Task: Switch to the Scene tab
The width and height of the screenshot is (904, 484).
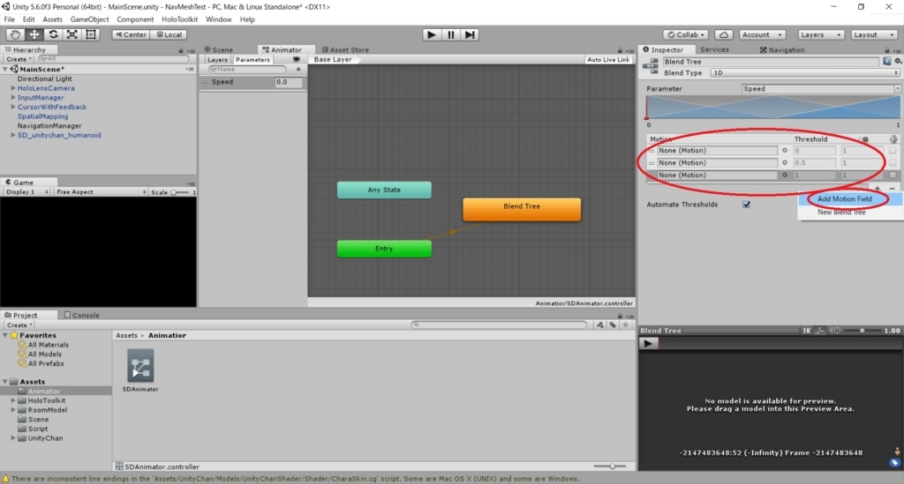Action: pyautogui.click(x=219, y=49)
